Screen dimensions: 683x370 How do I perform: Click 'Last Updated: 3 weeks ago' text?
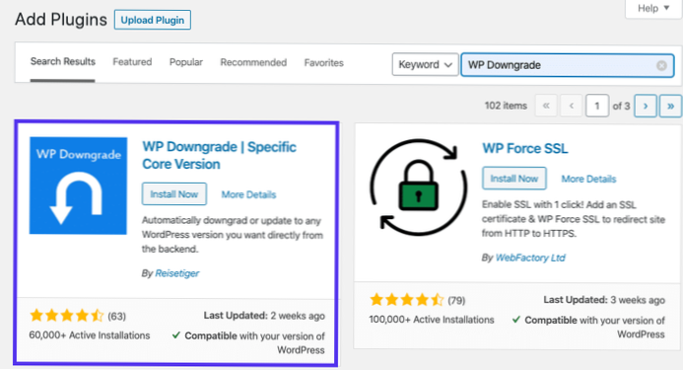[604, 300]
